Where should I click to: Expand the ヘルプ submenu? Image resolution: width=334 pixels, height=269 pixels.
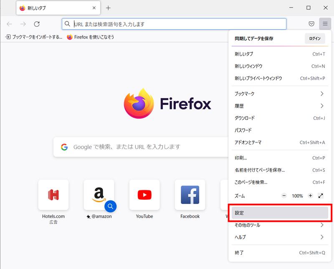[x=280, y=237]
